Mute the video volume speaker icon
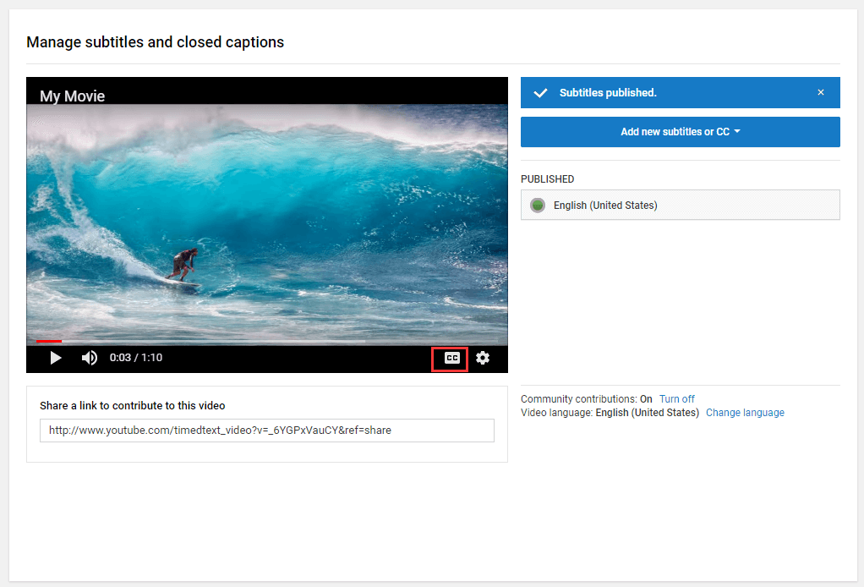The image size is (864, 587). pyautogui.click(x=90, y=358)
